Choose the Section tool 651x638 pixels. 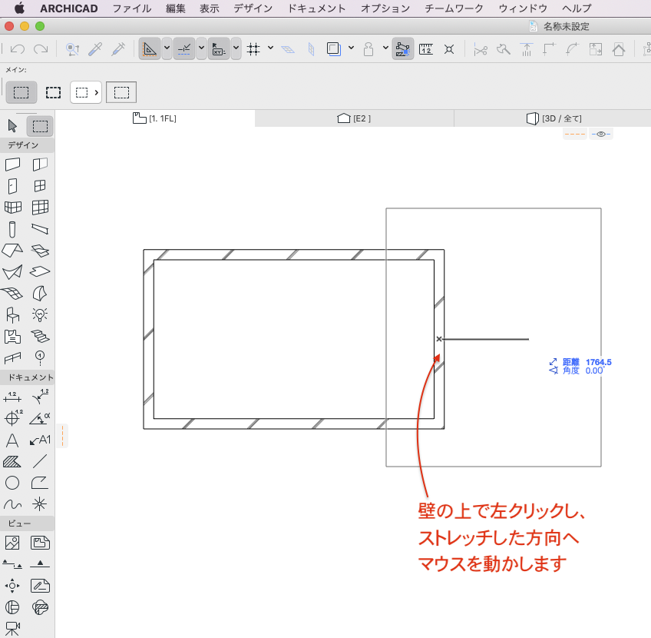tap(12, 564)
